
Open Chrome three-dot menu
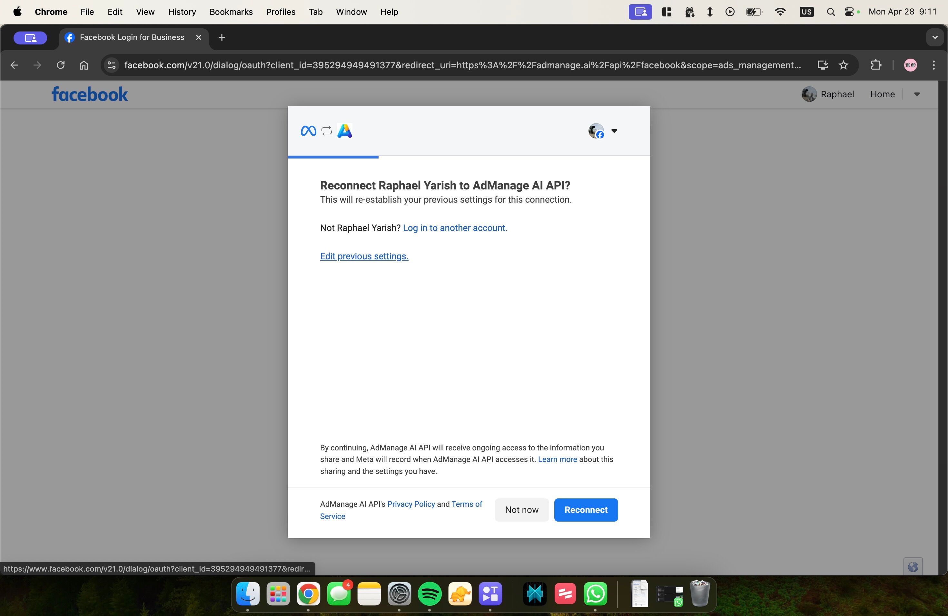(x=934, y=65)
